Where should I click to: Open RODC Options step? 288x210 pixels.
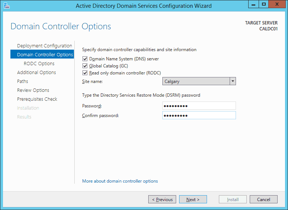(39, 64)
